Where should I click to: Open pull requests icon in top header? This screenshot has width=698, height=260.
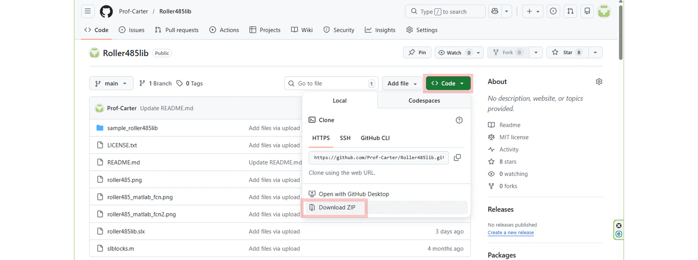[x=570, y=11]
